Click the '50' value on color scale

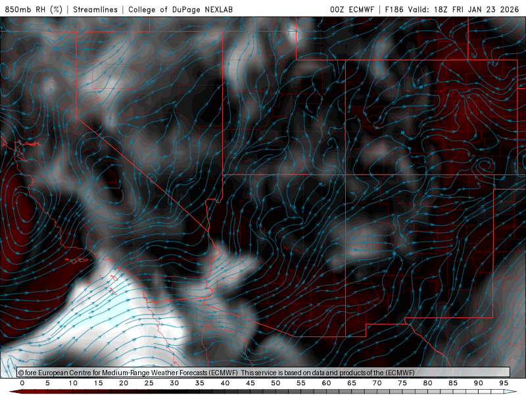click(275, 383)
